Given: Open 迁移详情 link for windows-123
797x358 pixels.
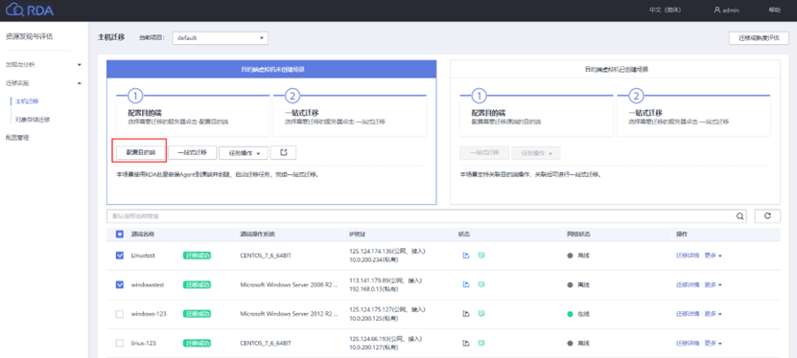Looking at the screenshot, I should [x=688, y=314].
